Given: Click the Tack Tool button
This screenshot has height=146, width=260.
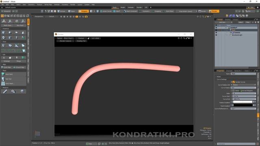Looking at the screenshot, I should click(x=13, y=79).
